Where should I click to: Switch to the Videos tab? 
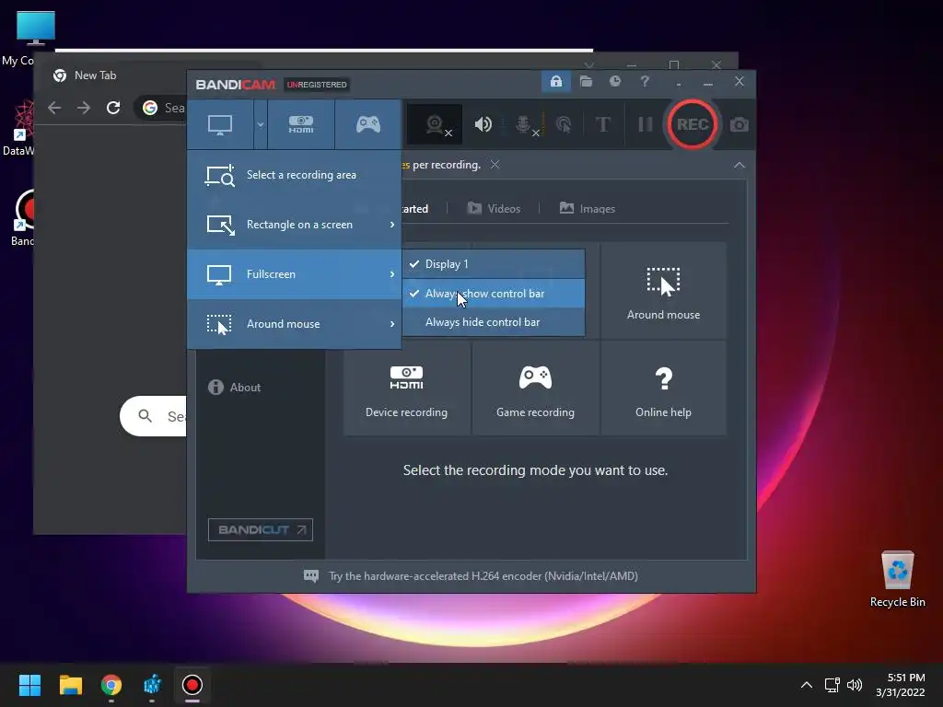[494, 209]
